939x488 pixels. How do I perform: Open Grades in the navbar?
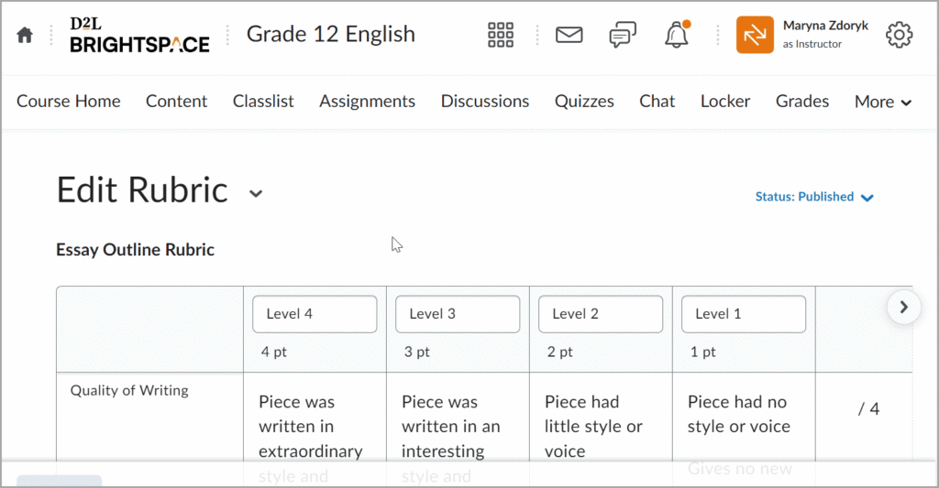[x=801, y=102]
